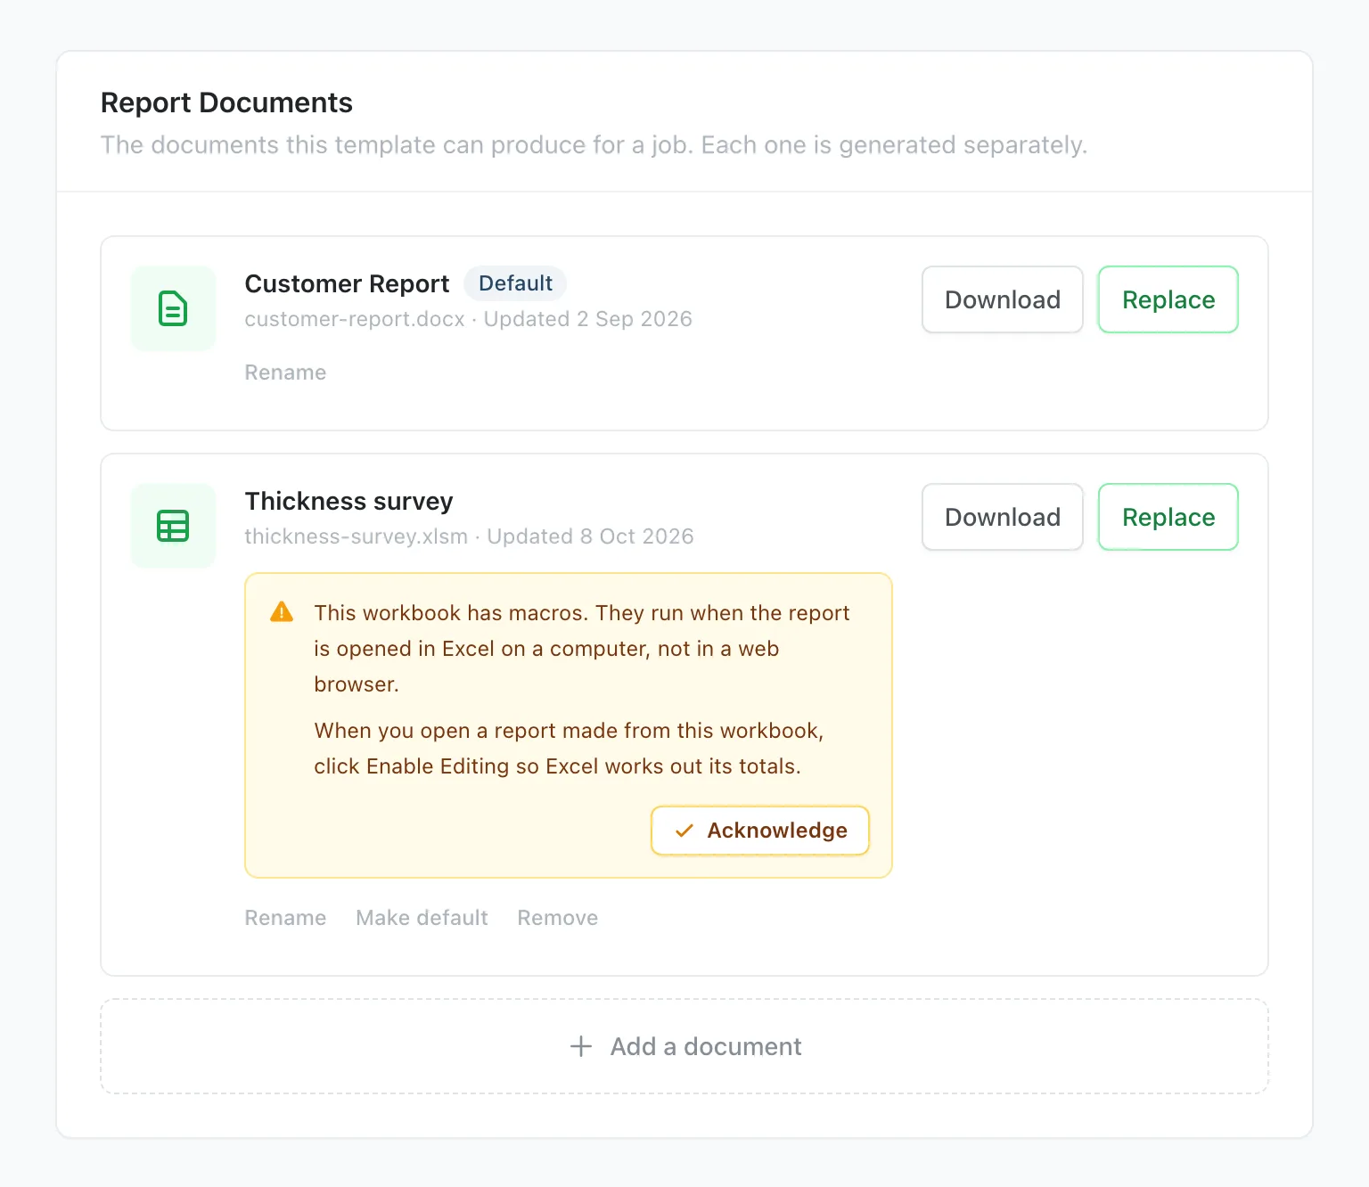Click the plus icon beside Add a document
Image resolution: width=1369 pixels, height=1187 pixels.
(x=581, y=1046)
